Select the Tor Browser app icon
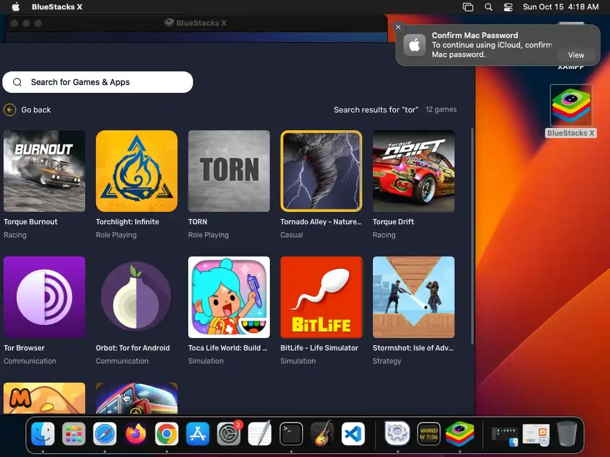610x457 pixels. coord(44,297)
